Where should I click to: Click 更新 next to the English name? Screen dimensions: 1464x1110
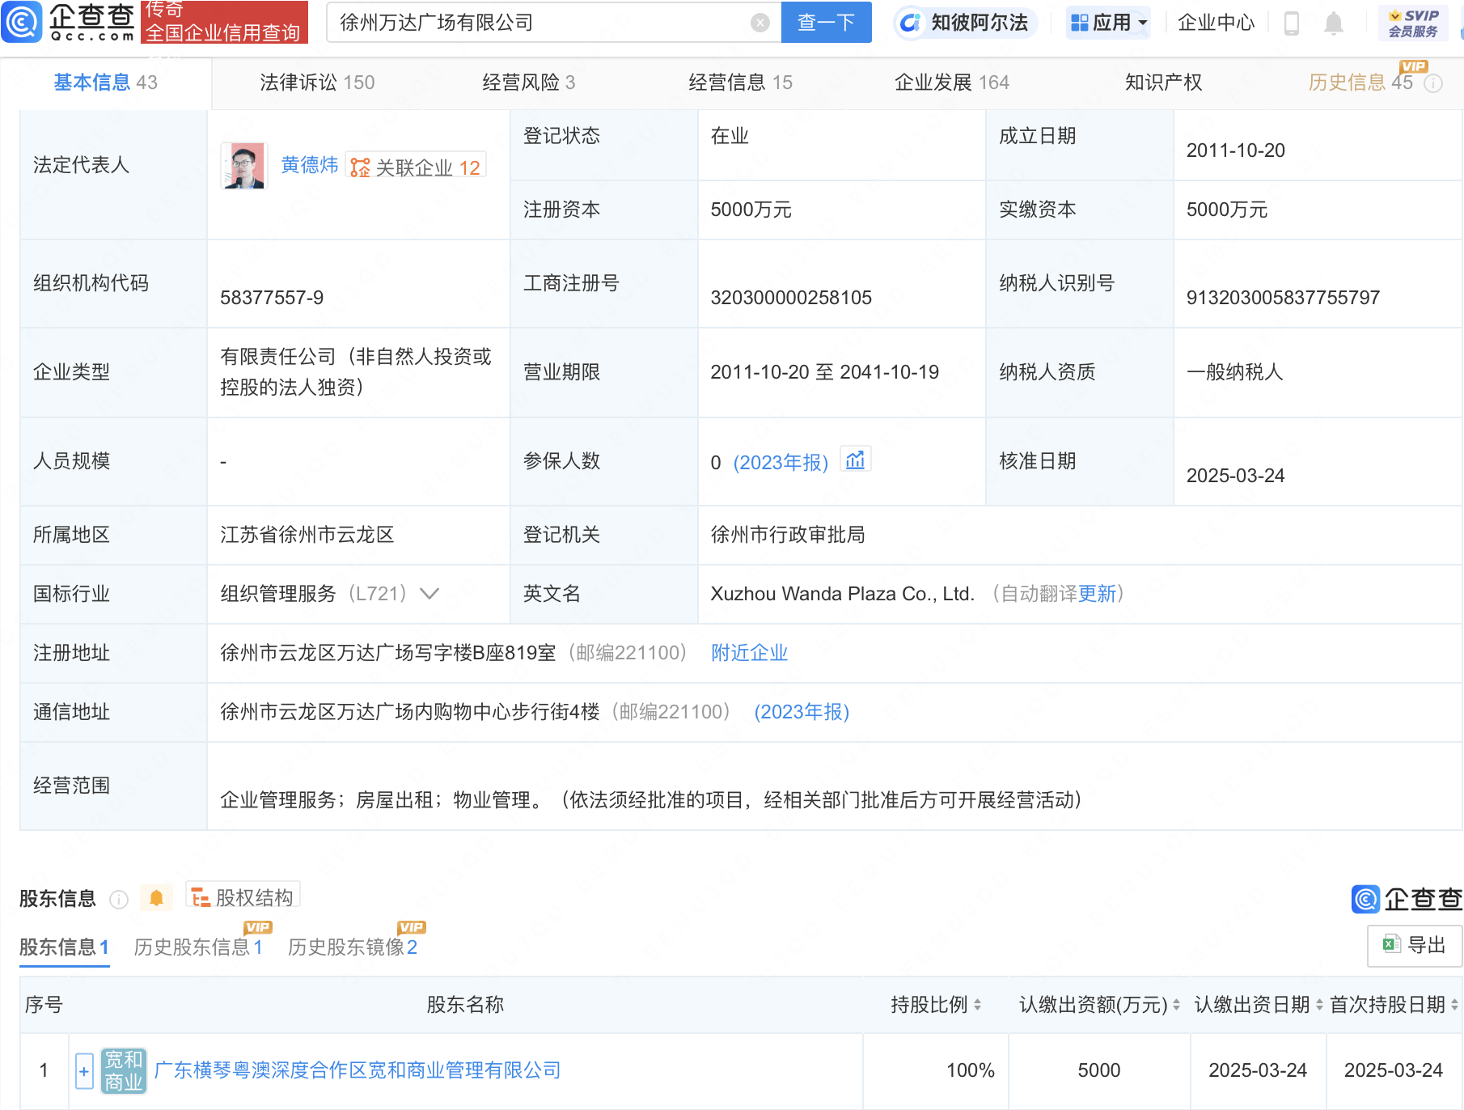coord(1097,594)
